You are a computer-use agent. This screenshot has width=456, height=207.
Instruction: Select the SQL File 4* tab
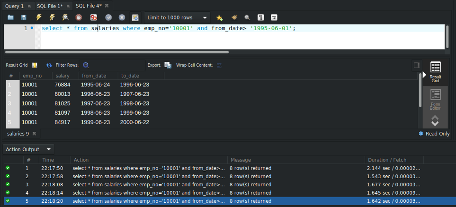coord(89,6)
